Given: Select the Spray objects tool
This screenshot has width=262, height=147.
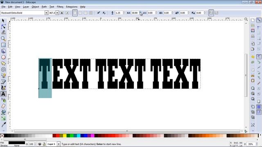Looking at the screenshot, I should click(x=3, y=100).
